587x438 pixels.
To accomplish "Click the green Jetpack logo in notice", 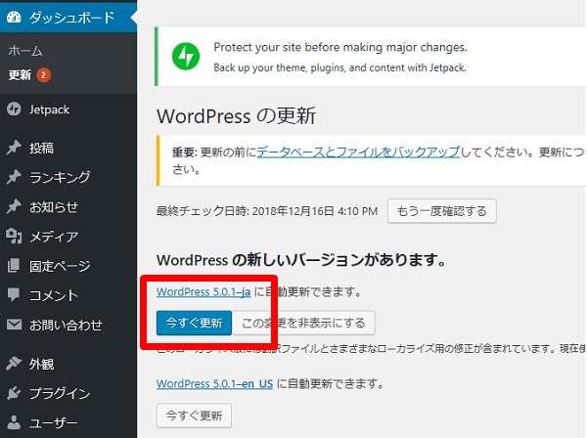I will pos(186,56).
